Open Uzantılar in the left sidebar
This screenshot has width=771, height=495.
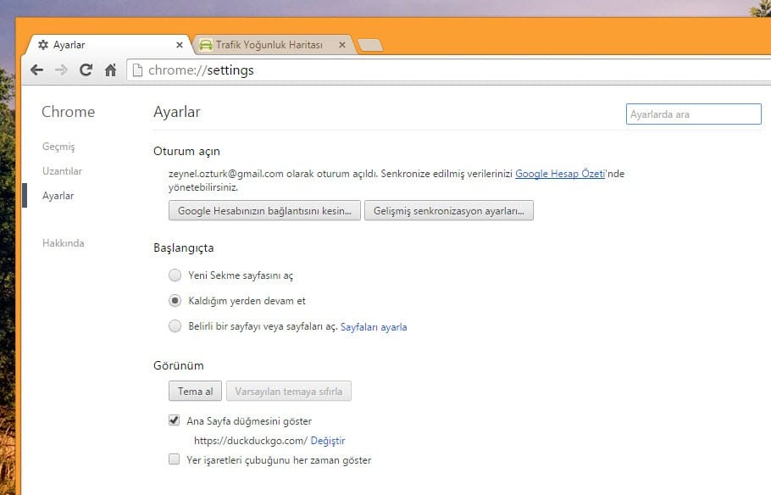[x=62, y=171]
